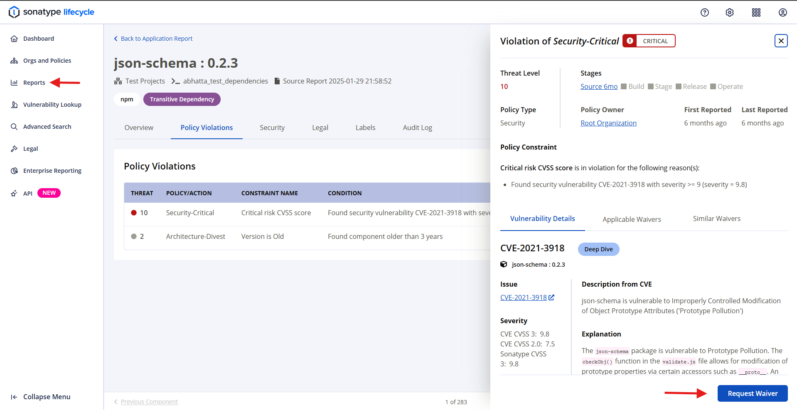Image resolution: width=797 pixels, height=410 pixels.
Task: Click the POLICY/ACTION column header
Action: pos(189,193)
